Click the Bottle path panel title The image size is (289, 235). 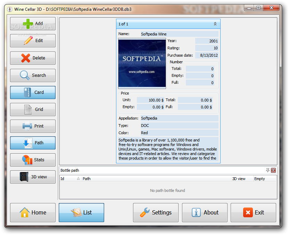point(70,170)
